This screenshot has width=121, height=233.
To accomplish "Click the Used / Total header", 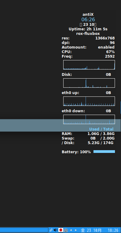I will (101, 129).
